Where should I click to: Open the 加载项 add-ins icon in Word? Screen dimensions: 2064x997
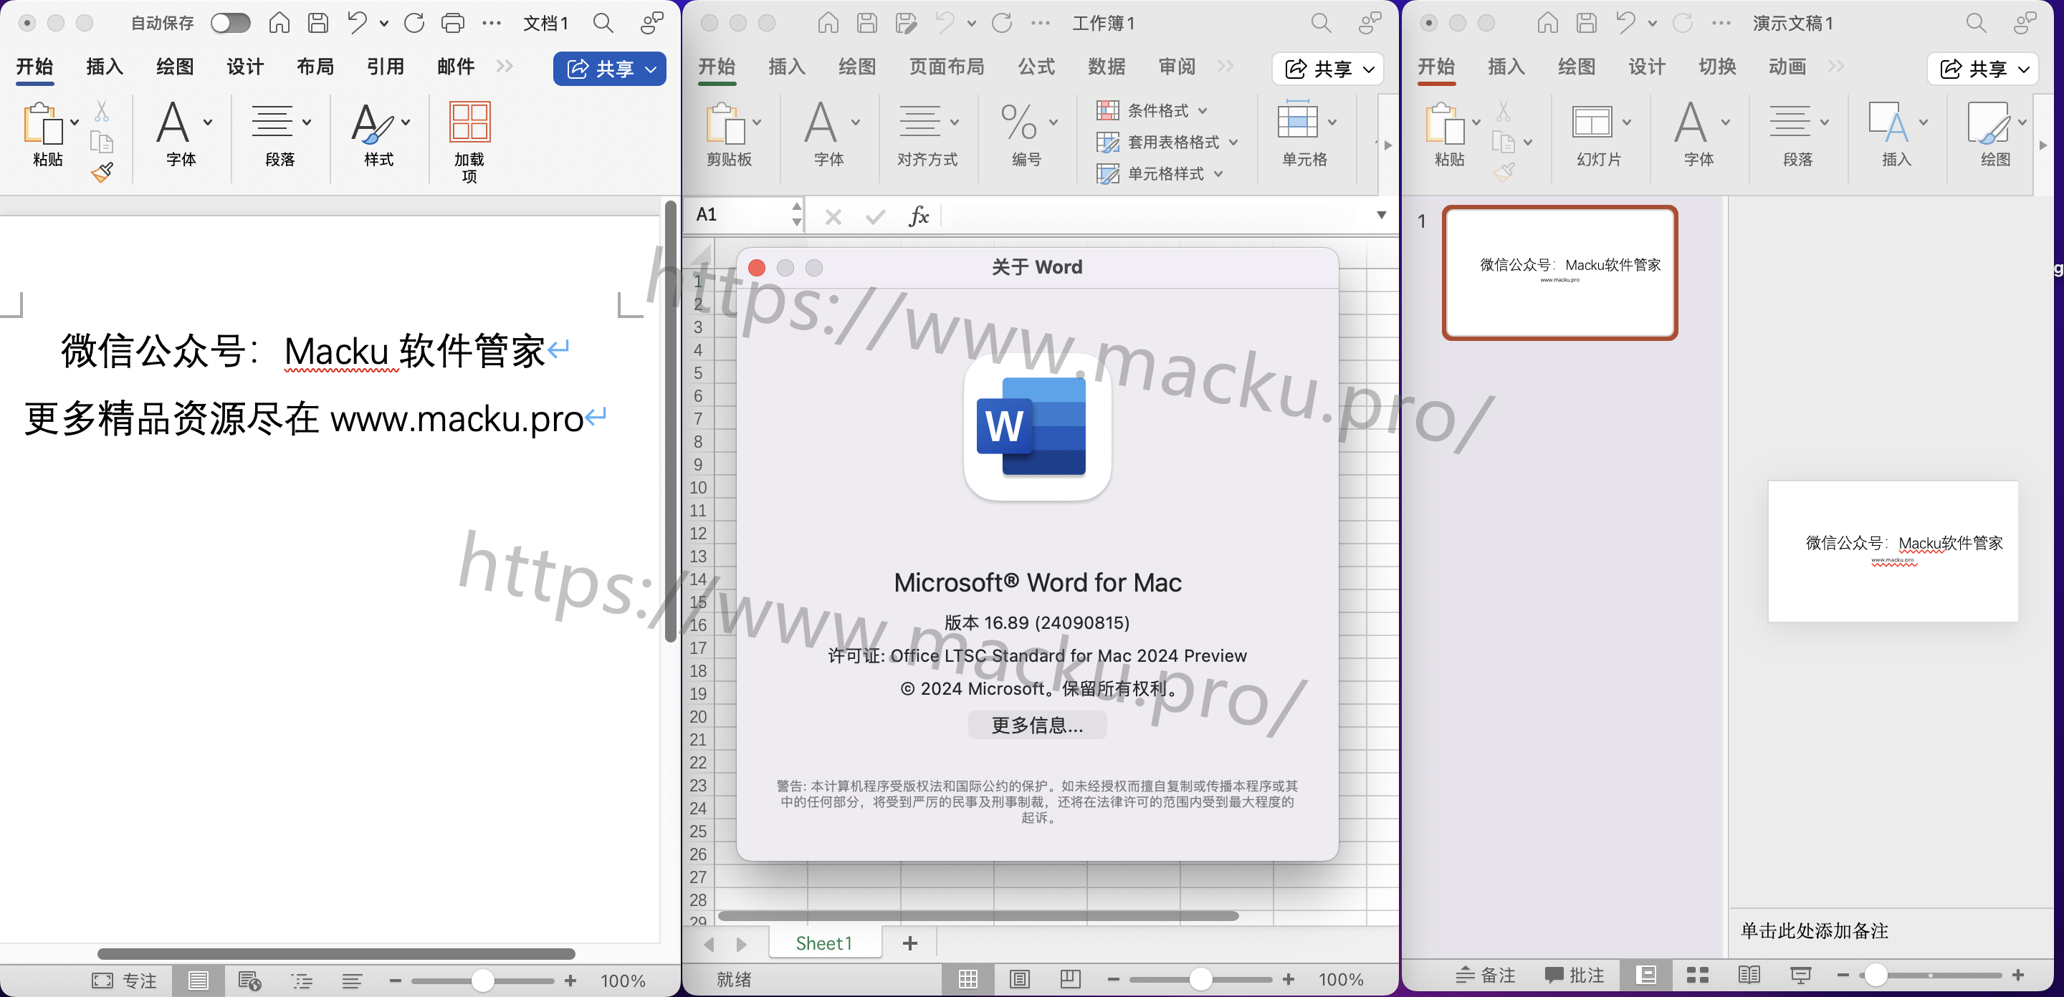pyautogui.click(x=469, y=122)
